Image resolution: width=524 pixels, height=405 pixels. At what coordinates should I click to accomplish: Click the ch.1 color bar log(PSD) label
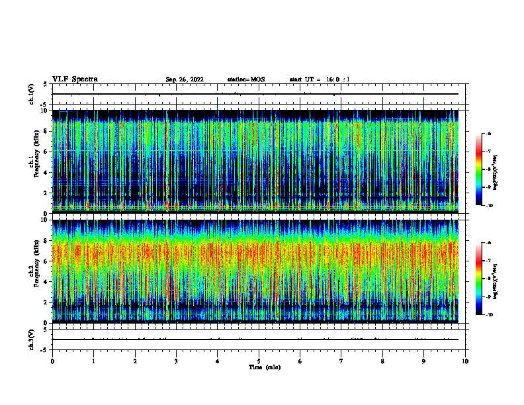point(496,172)
